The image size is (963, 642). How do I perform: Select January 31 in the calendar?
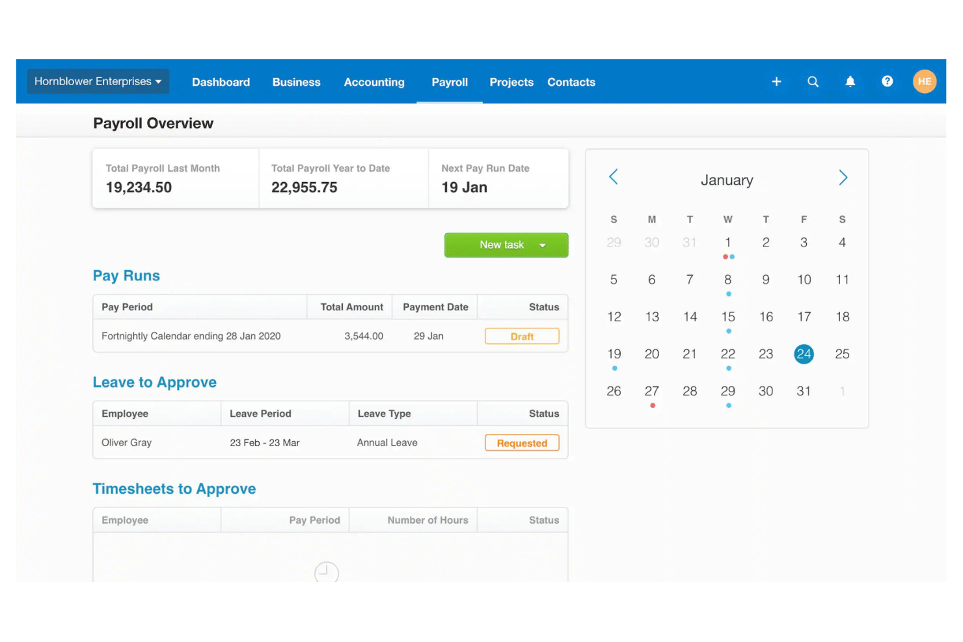(804, 391)
